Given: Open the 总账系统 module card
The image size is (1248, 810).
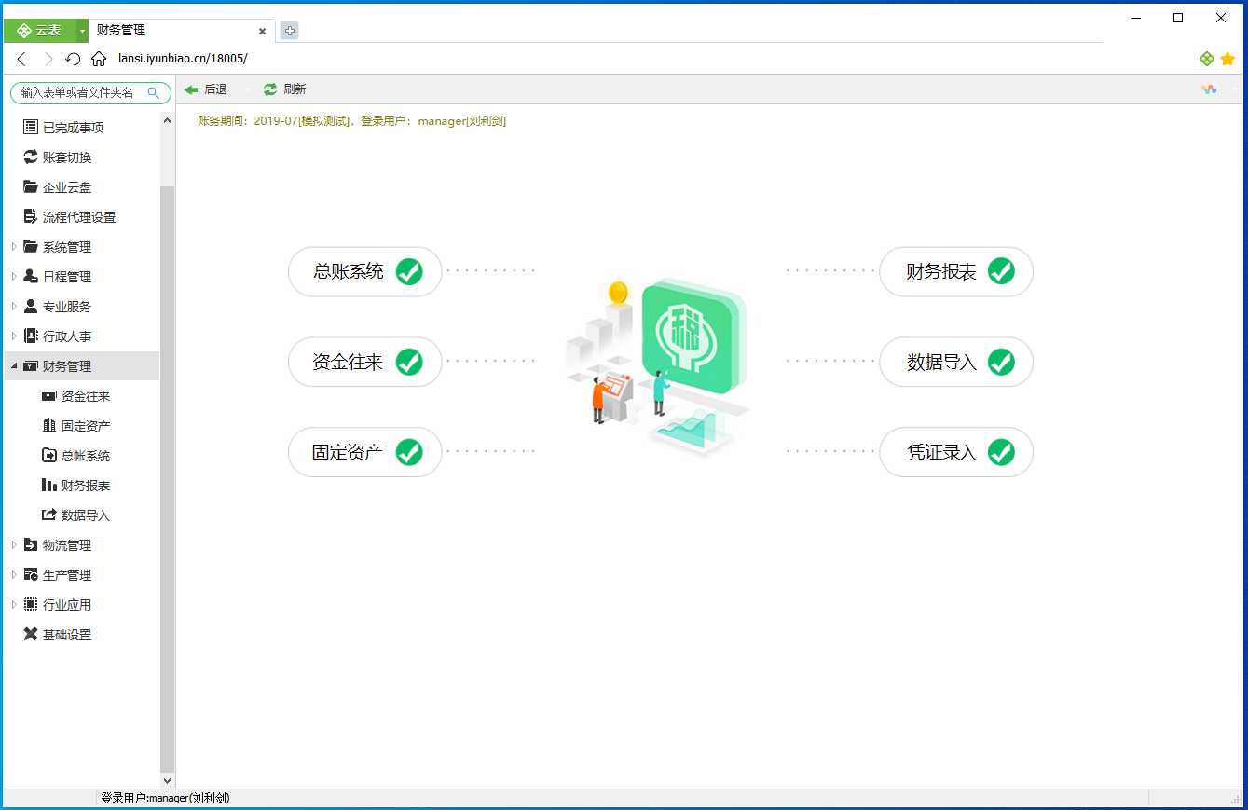Looking at the screenshot, I should pos(364,271).
